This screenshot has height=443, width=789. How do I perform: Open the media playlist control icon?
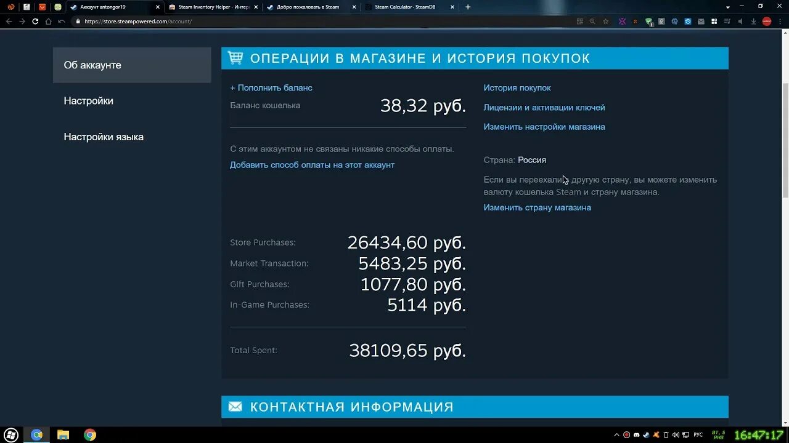coord(727,21)
